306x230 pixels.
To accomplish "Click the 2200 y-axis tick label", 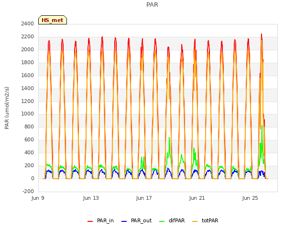I will click(x=28, y=37).
